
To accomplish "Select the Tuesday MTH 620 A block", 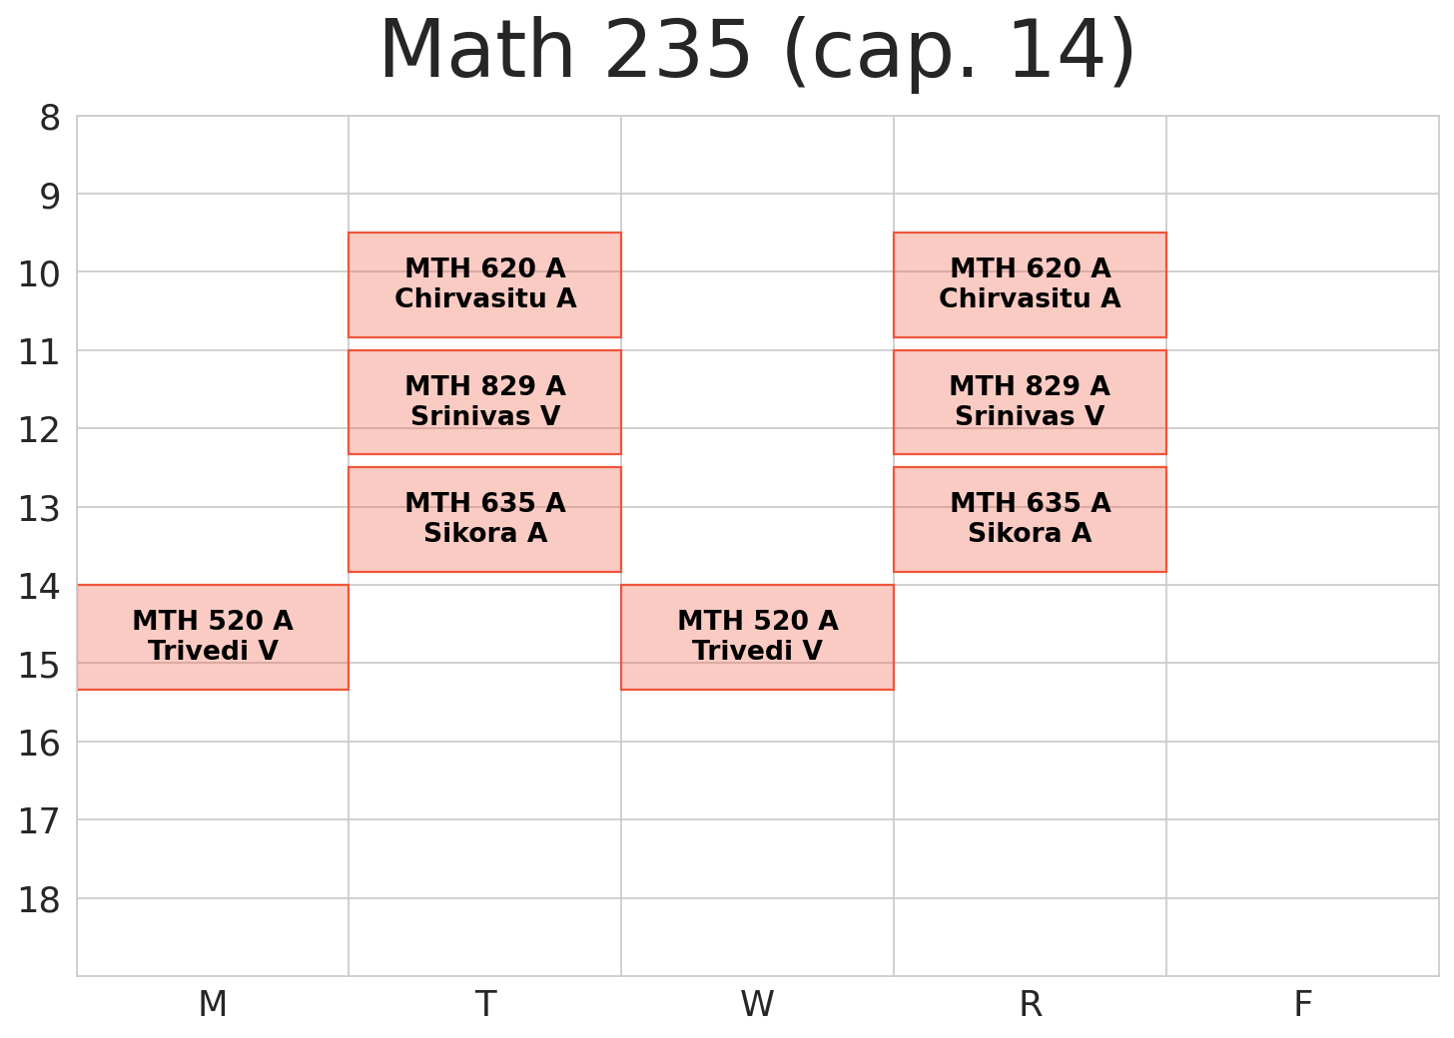I will pos(484,284).
